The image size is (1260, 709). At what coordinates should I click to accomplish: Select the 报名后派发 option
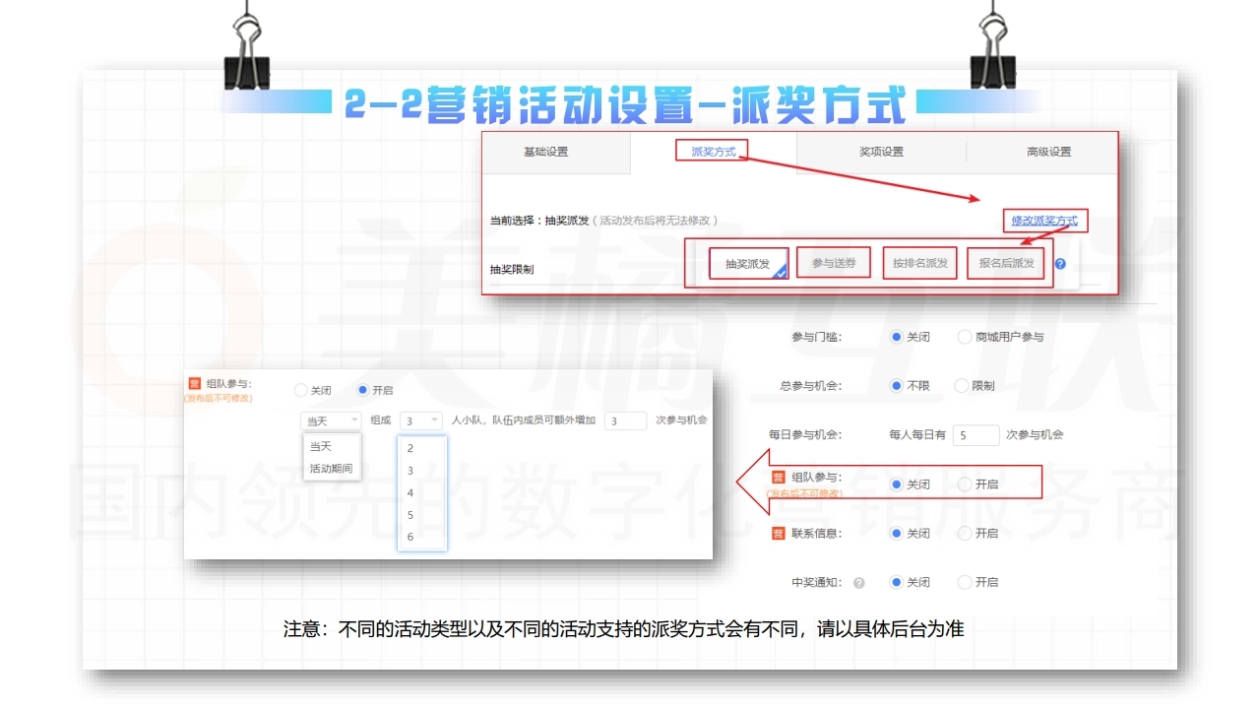1007,263
